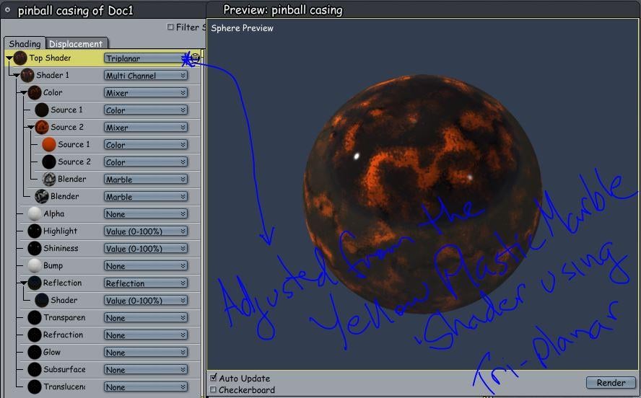Image resolution: width=641 pixels, height=398 pixels.
Task: Switch to the Shading tab
Action: [x=25, y=44]
